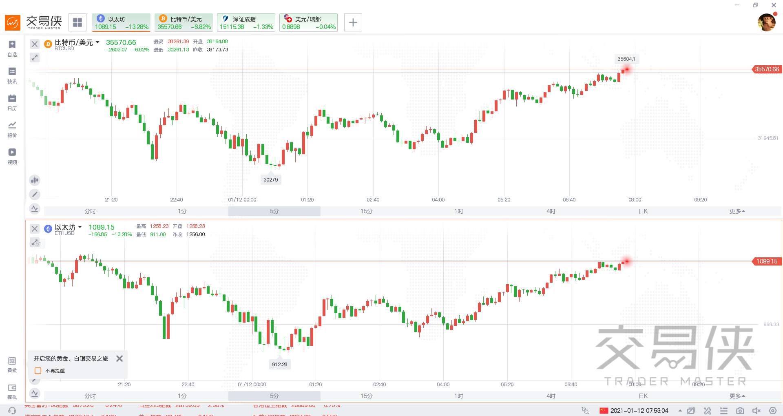The height and width of the screenshot is (416, 783).
Task: Expand the 比特币/美元 symbol dropdown
Action: [97, 42]
